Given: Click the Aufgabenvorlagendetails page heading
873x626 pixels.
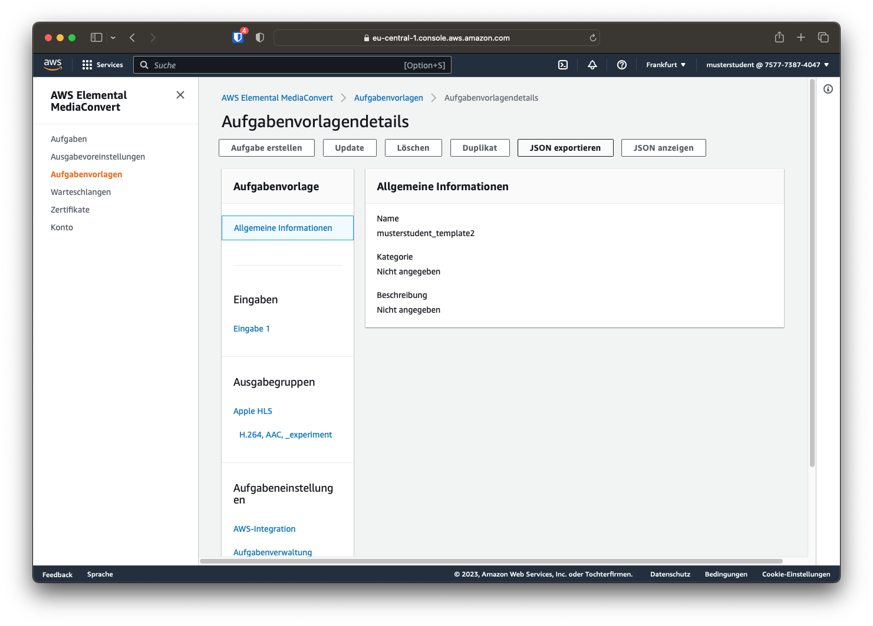Looking at the screenshot, I should click(315, 121).
